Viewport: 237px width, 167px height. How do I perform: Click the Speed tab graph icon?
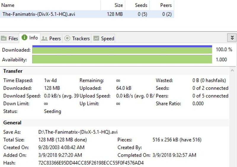(96, 38)
